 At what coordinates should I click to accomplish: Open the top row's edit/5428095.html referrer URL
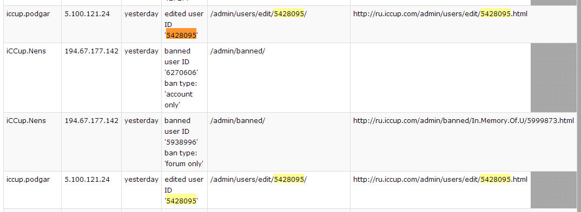(440, 13)
